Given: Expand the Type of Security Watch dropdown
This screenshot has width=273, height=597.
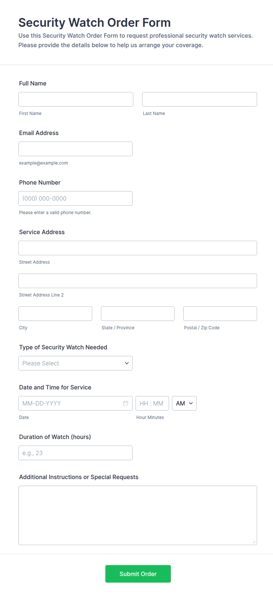Looking at the screenshot, I should (75, 363).
